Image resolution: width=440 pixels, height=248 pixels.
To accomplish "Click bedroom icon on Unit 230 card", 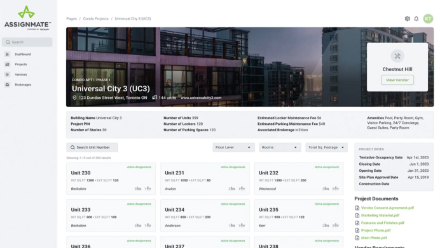I will pos(139,188).
